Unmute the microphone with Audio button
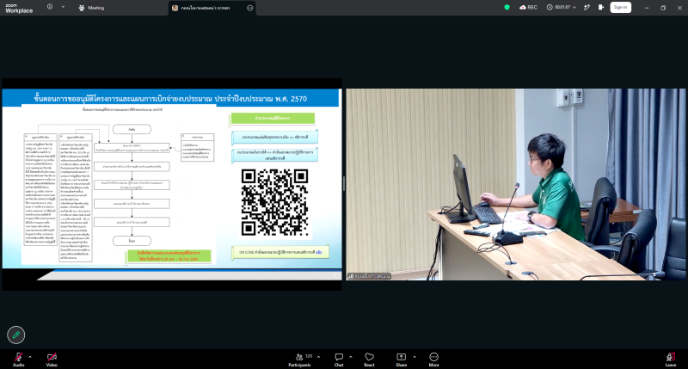 (x=18, y=359)
